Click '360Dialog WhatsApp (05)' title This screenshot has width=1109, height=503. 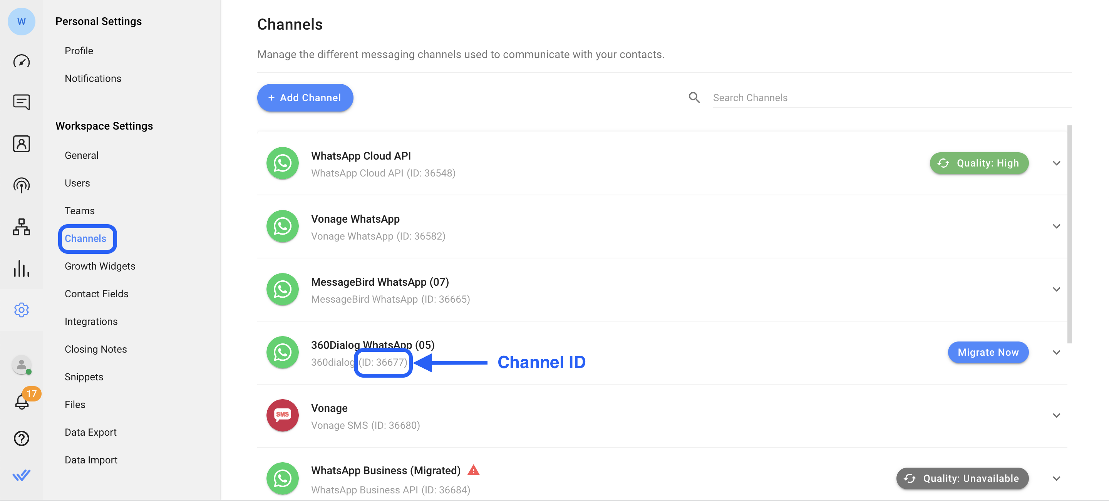[x=373, y=345]
